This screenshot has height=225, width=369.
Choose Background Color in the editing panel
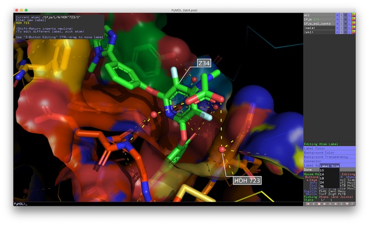330,152
